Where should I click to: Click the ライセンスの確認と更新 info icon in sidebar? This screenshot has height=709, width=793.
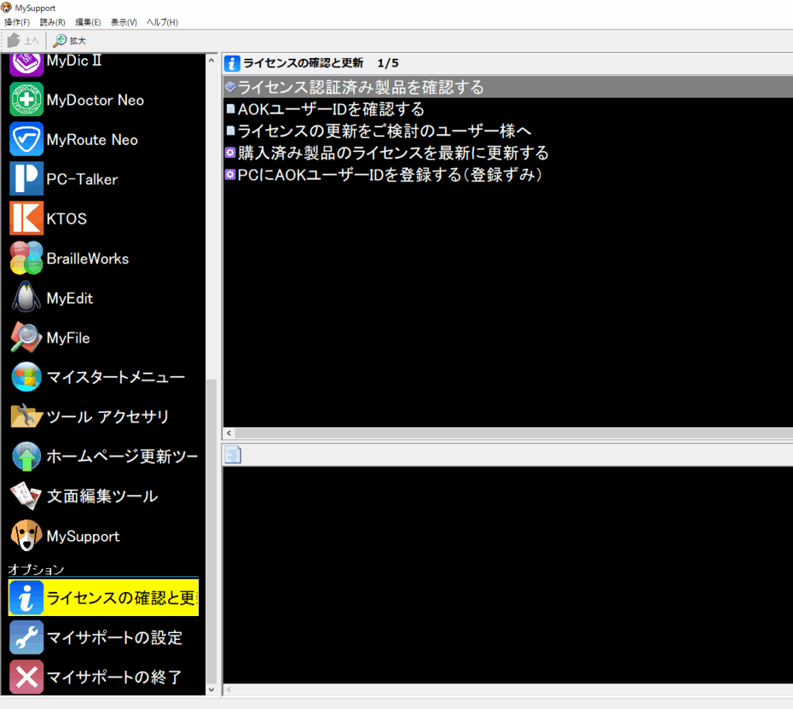tap(26, 597)
